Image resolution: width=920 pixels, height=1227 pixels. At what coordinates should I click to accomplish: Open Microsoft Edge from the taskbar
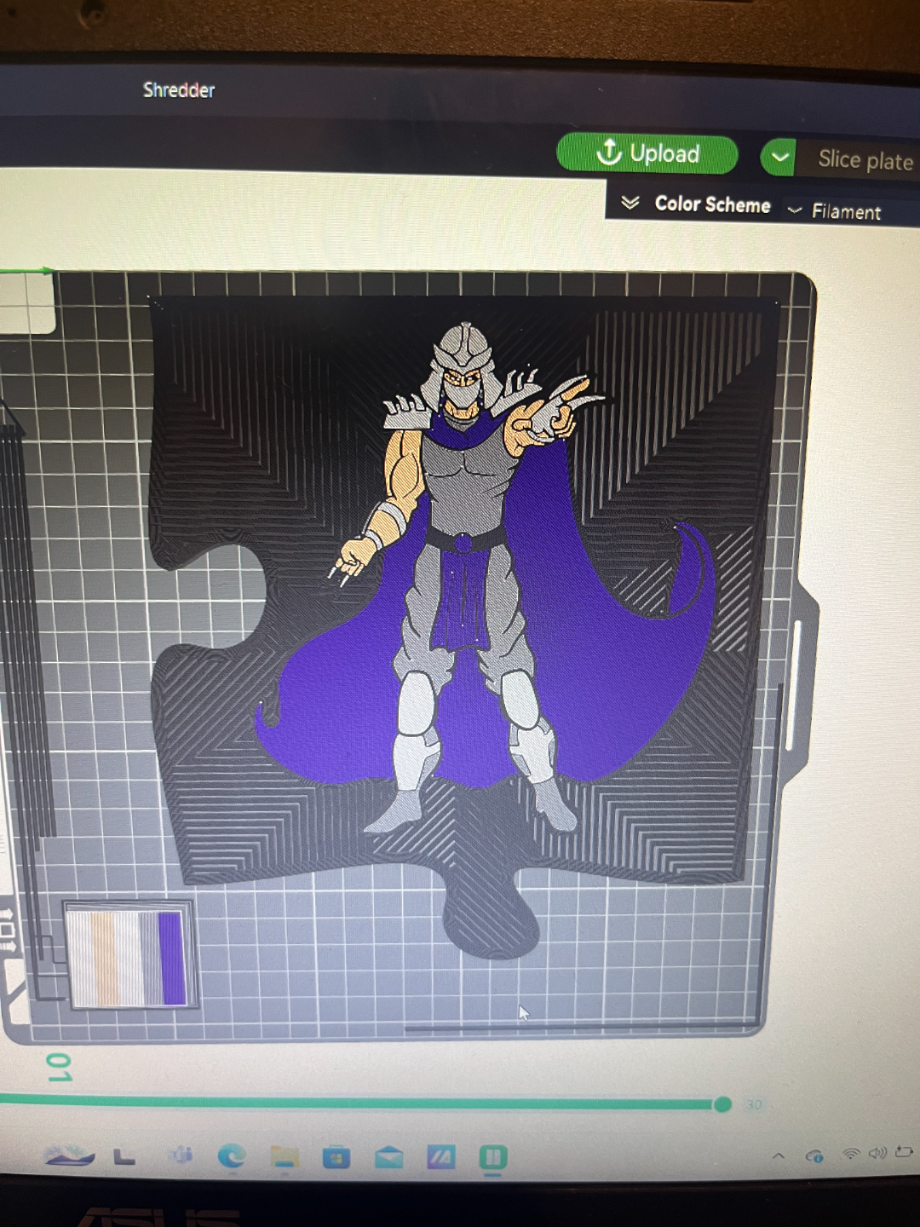(231, 1155)
